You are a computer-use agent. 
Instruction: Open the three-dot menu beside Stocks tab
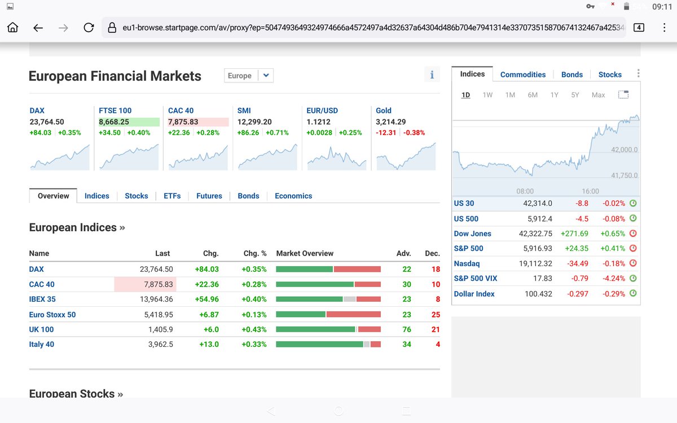[638, 73]
